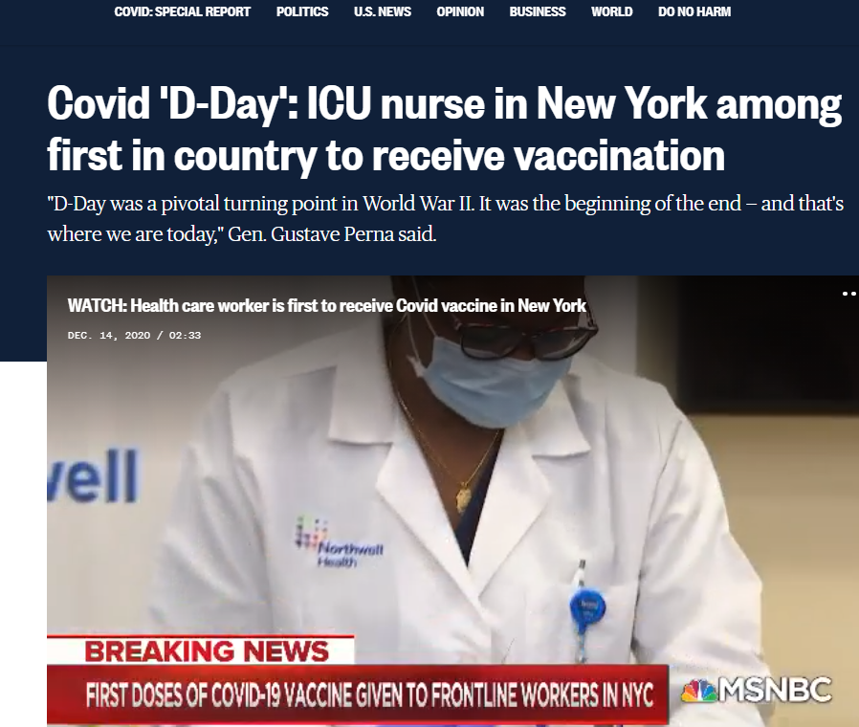859x727 pixels.
Task: Click the Northwell Health logo on coat
Action: coord(340,540)
